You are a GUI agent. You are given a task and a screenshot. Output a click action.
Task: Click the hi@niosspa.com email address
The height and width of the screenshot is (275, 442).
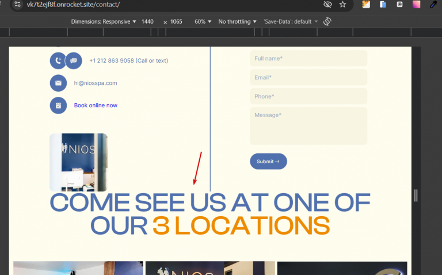click(96, 83)
